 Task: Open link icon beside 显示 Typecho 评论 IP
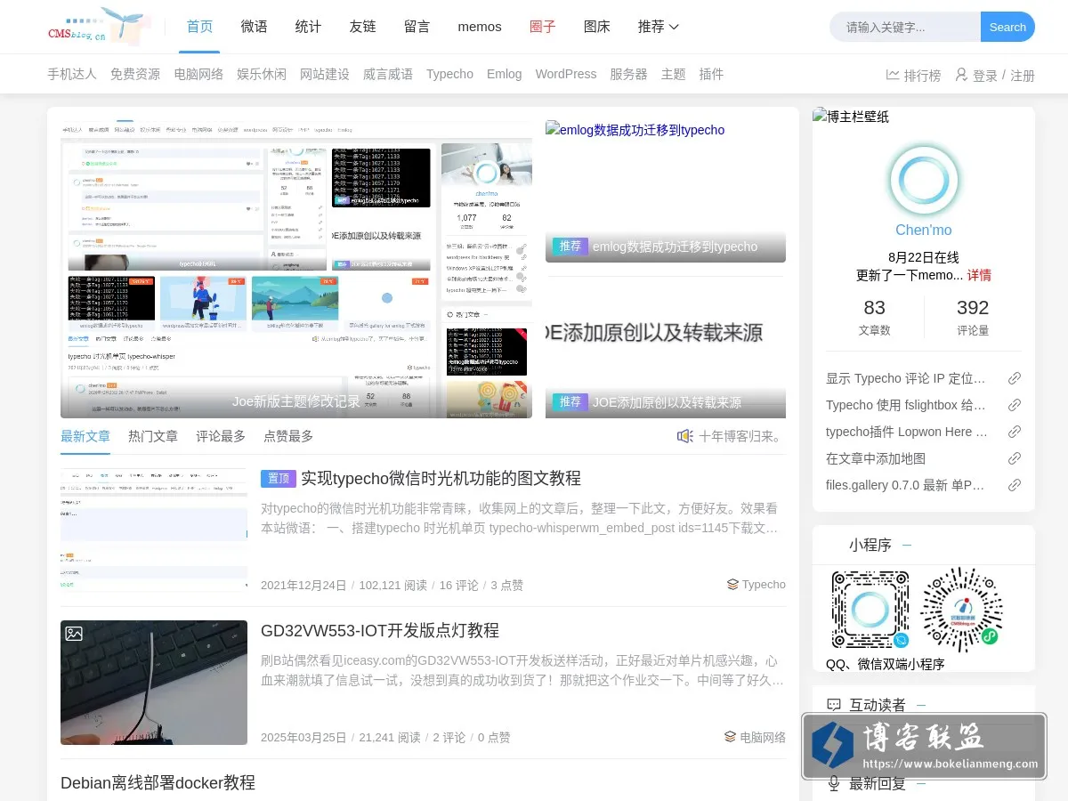[x=1015, y=378]
